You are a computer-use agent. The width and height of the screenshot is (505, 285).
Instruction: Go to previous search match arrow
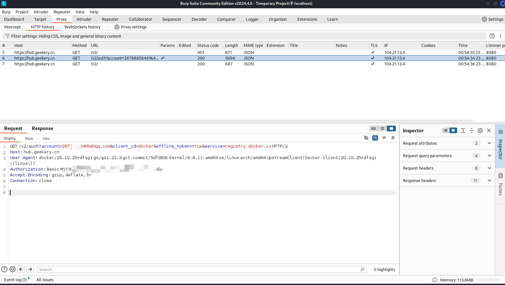point(21,269)
